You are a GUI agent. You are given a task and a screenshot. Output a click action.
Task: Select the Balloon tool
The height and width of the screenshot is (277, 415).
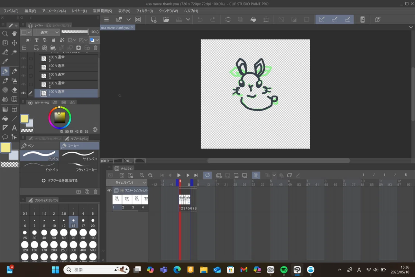5,137
